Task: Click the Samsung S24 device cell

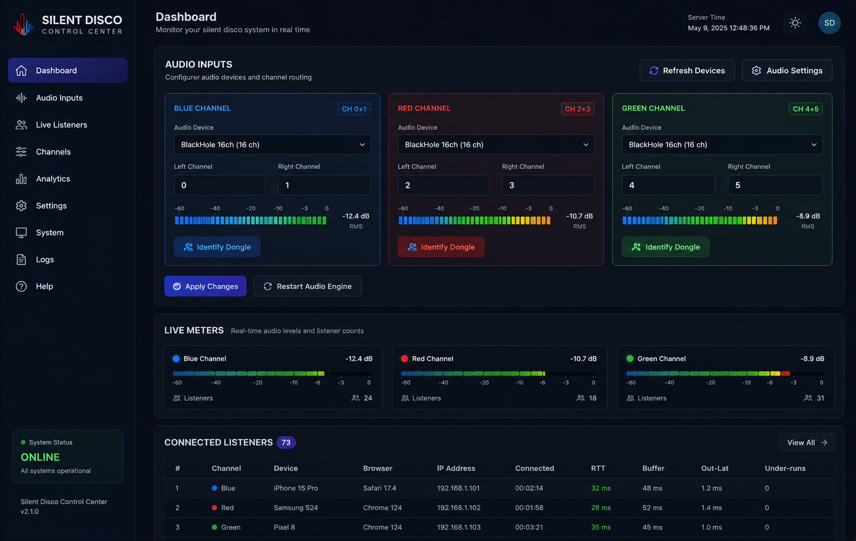Action: (296, 508)
